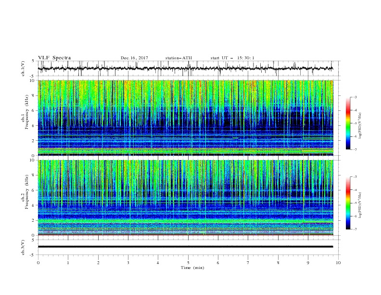
Task: Click the '-3' label on ch.1 colorbar
Action: click(x=355, y=97)
